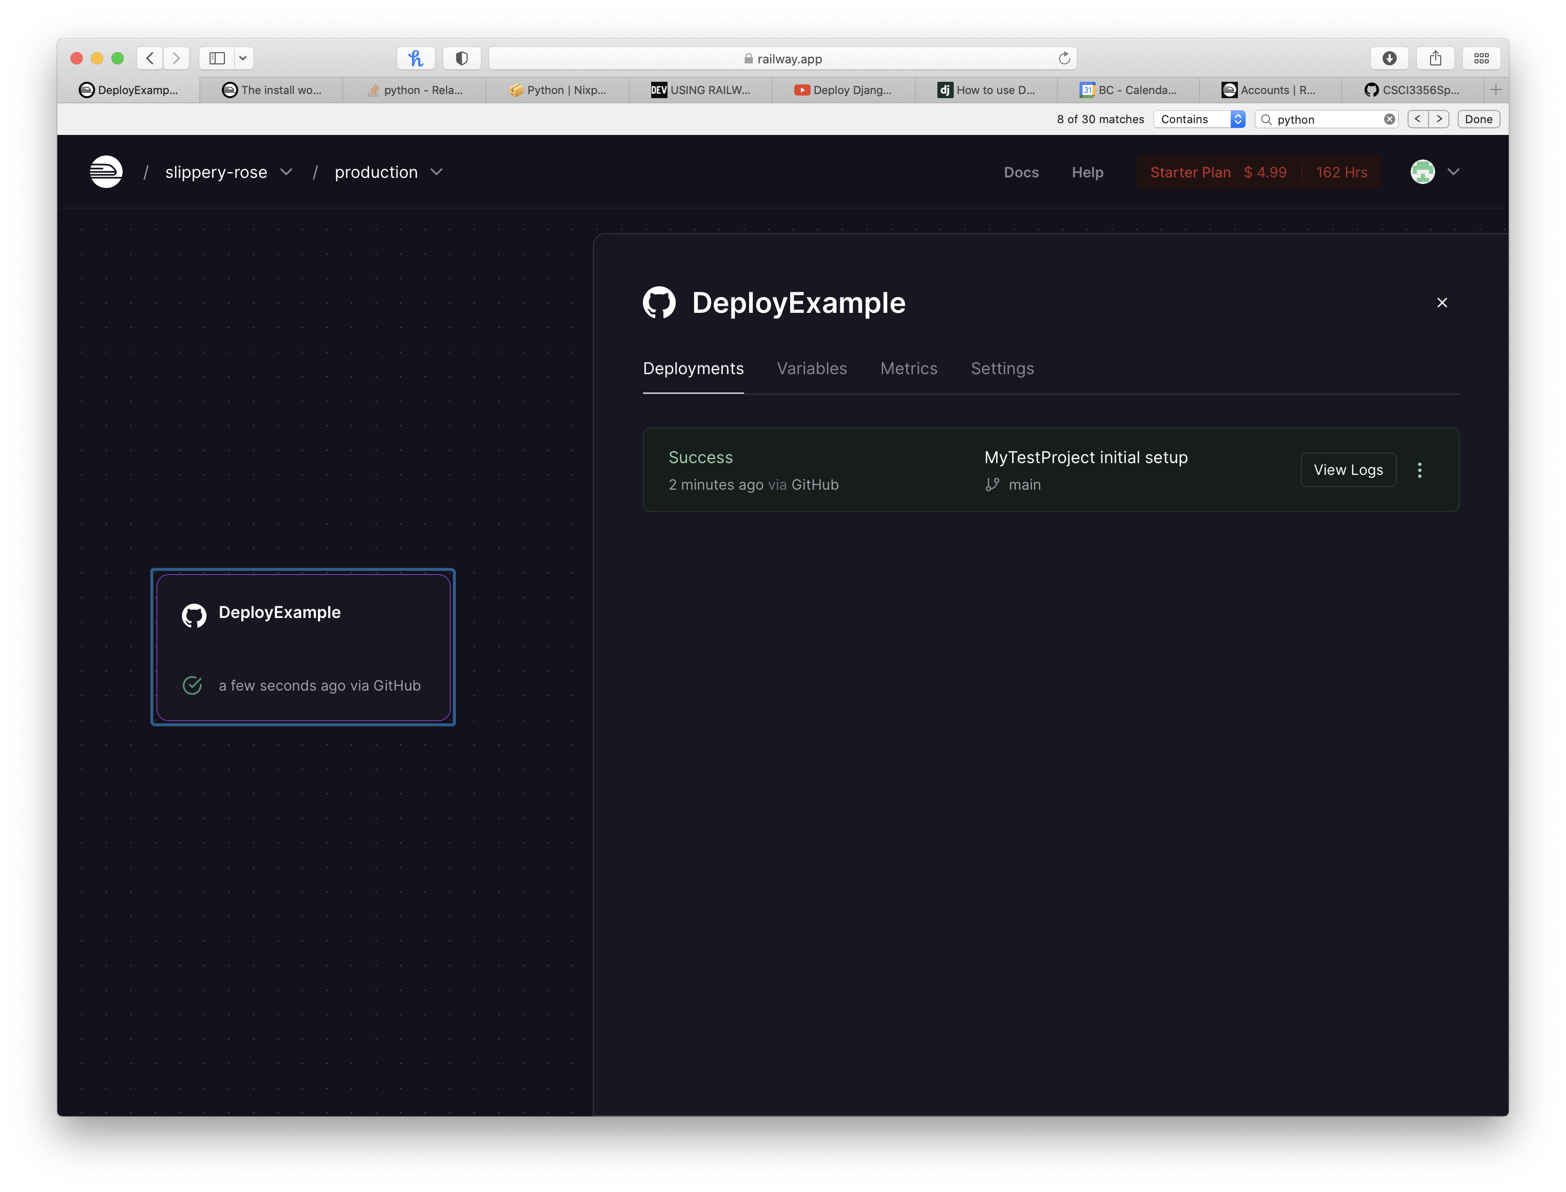Switch to the Variables tab
Viewport: 1566px width, 1192px height.
pyautogui.click(x=812, y=368)
